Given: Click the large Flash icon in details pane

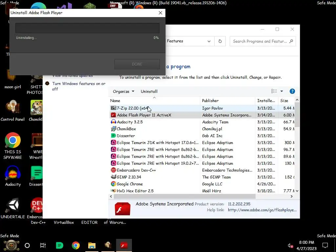Looking at the screenshot, I should click(x=122, y=208).
